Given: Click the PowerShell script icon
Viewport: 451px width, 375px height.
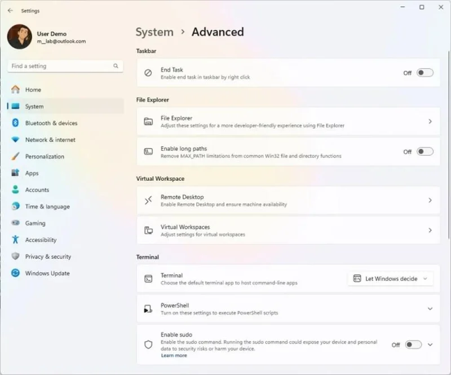Looking at the screenshot, I should tap(148, 309).
